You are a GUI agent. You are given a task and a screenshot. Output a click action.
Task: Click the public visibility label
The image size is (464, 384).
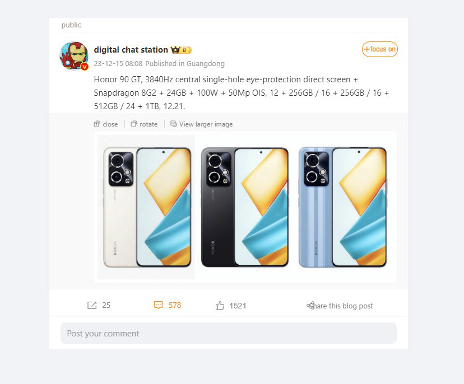point(71,25)
